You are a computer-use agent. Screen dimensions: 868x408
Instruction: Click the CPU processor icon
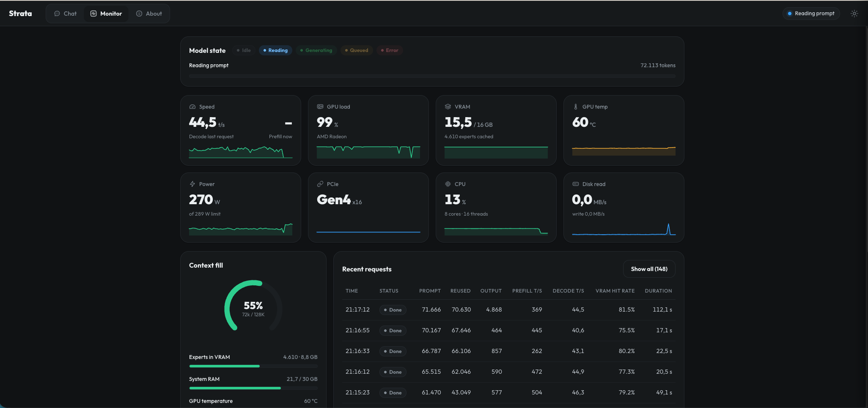pos(448,184)
